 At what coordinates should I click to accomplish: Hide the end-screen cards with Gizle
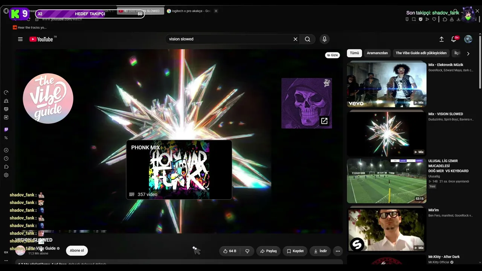tap(333, 55)
